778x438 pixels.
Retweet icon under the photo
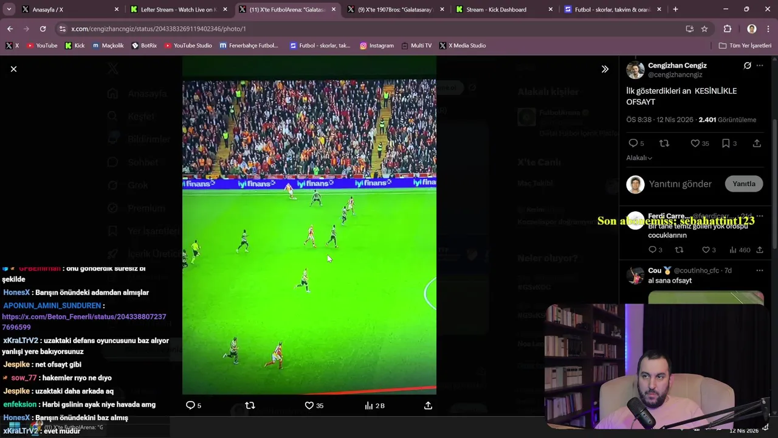click(250, 406)
